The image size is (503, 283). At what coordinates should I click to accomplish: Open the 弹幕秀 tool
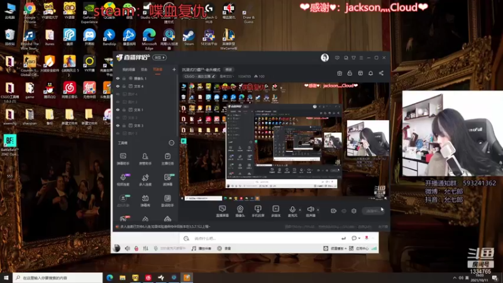pos(145,201)
